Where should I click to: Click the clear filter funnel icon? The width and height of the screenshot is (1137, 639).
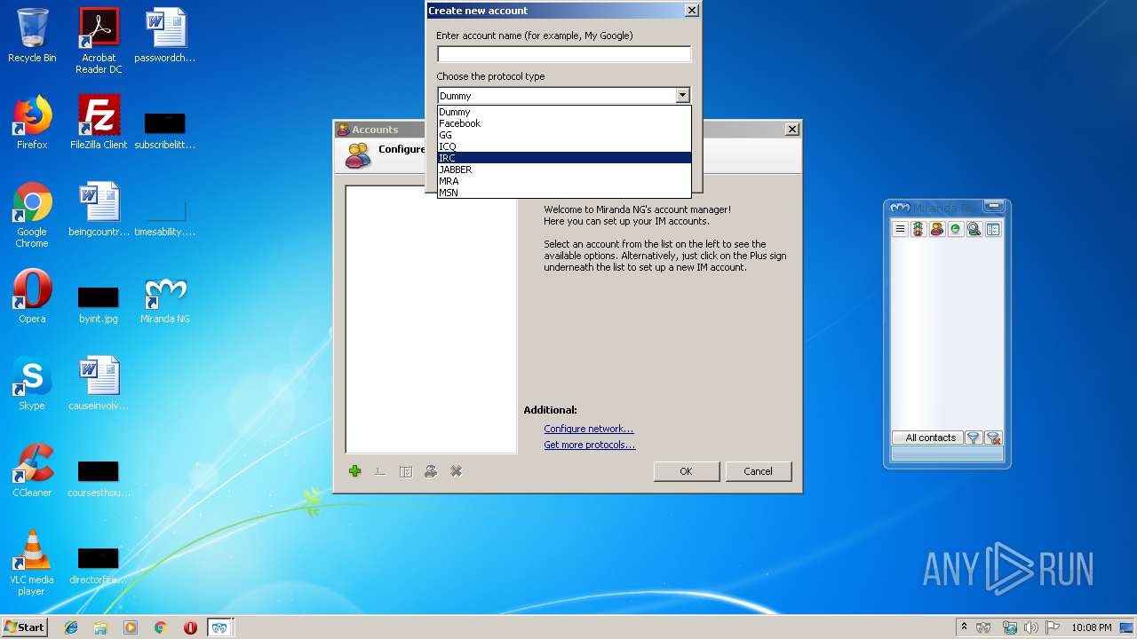(994, 438)
